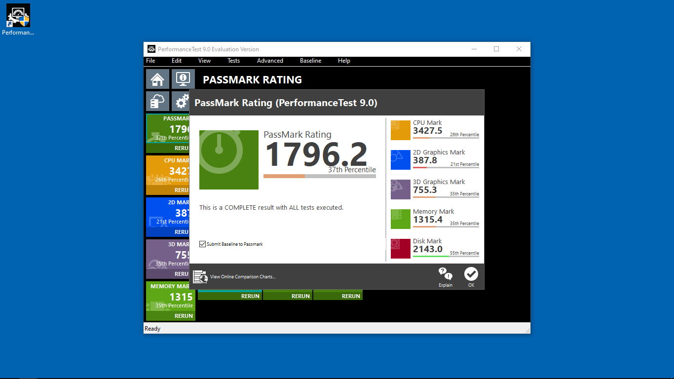
Task: Click the 'Ready' status bar text
Action: pyautogui.click(x=152, y=329)
